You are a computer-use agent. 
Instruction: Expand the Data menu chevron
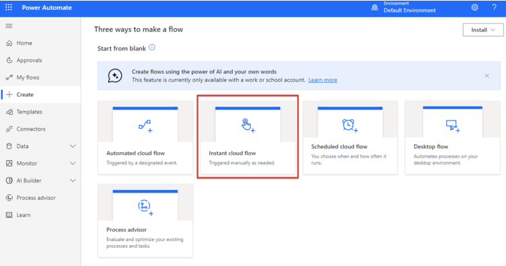click(73, 146)
